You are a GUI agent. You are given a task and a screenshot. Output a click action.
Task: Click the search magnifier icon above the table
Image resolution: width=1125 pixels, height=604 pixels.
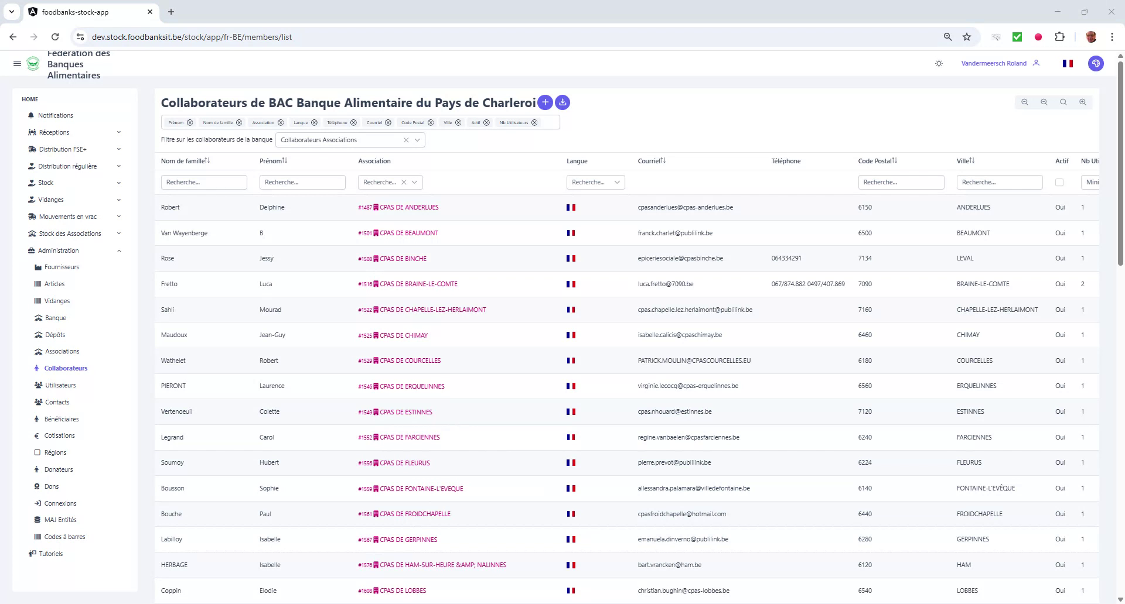click(x=1063, y=102)
